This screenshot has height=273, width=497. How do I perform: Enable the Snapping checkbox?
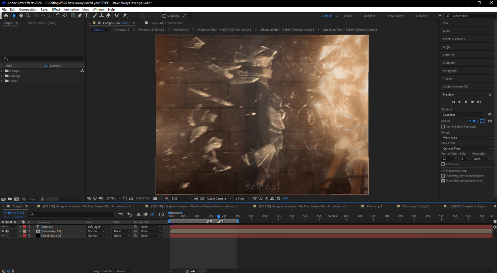(x=164, y=16)
